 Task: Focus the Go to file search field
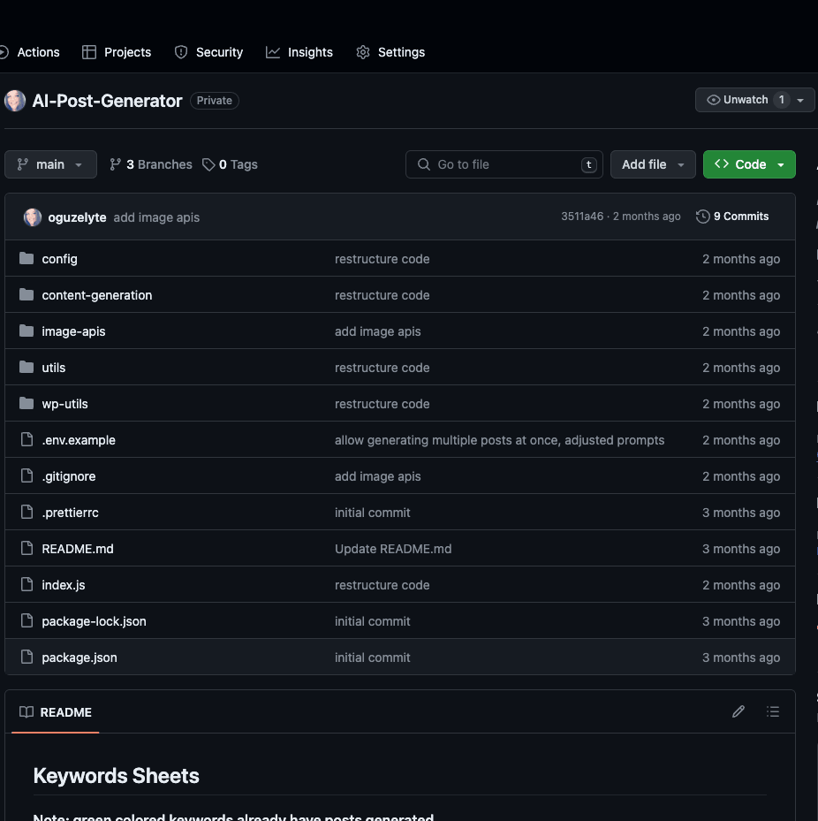(504, 164)
